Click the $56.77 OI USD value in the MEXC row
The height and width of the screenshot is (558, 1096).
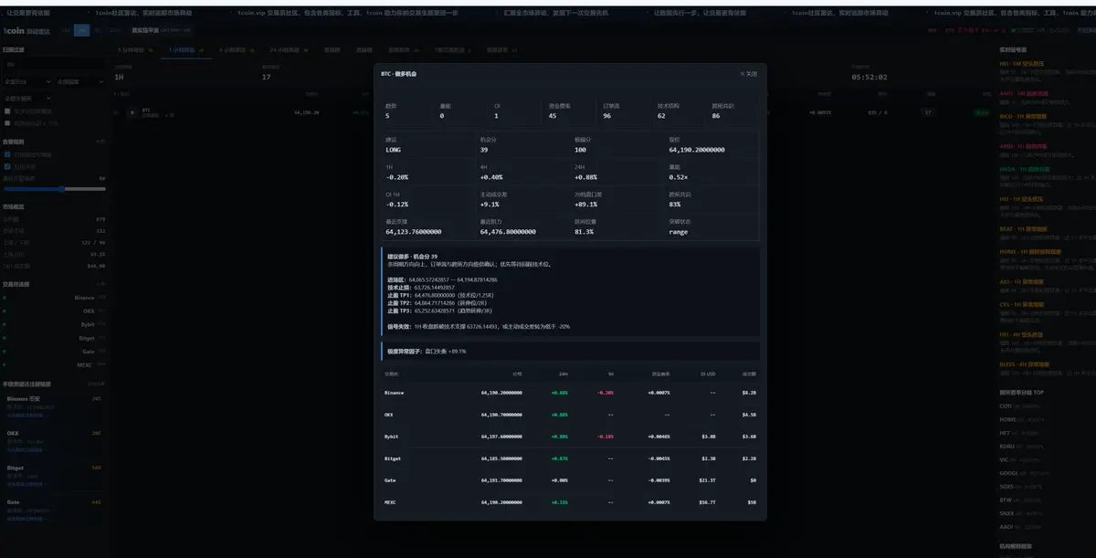pos(707,502)
